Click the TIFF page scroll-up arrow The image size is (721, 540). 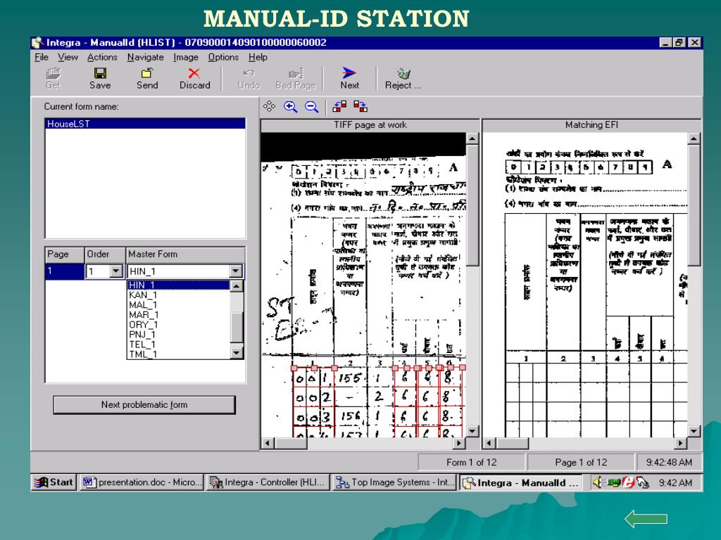coord(472,139)
